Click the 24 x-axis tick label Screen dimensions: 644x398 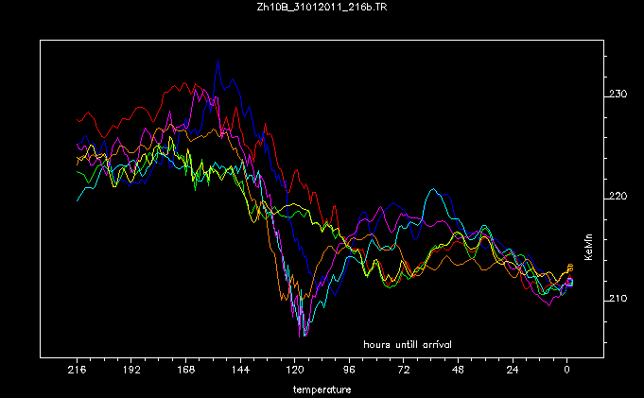click(513, 372)
